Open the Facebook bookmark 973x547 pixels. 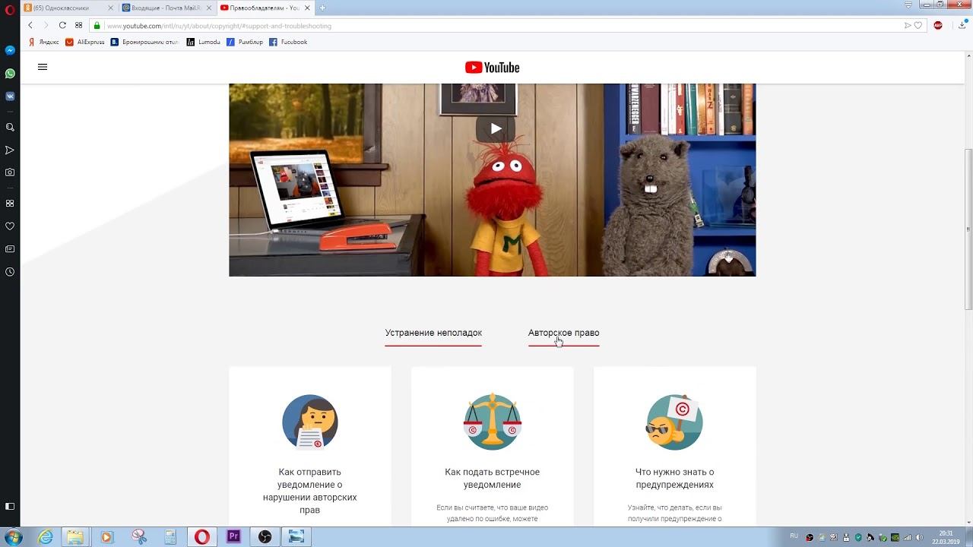pyautogui.click(x=288, y=42)
